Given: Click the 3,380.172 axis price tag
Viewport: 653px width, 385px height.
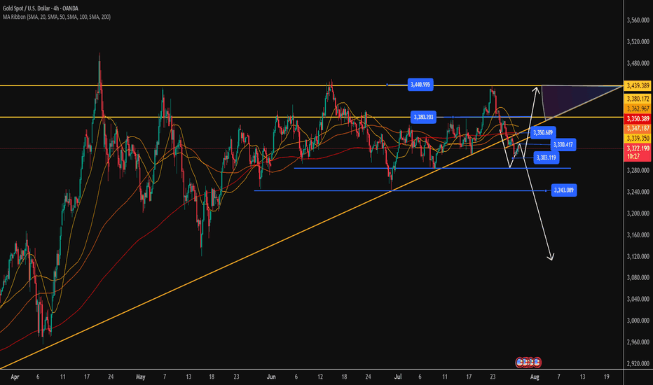Looking at the screenshot, I should pos(638,99).
